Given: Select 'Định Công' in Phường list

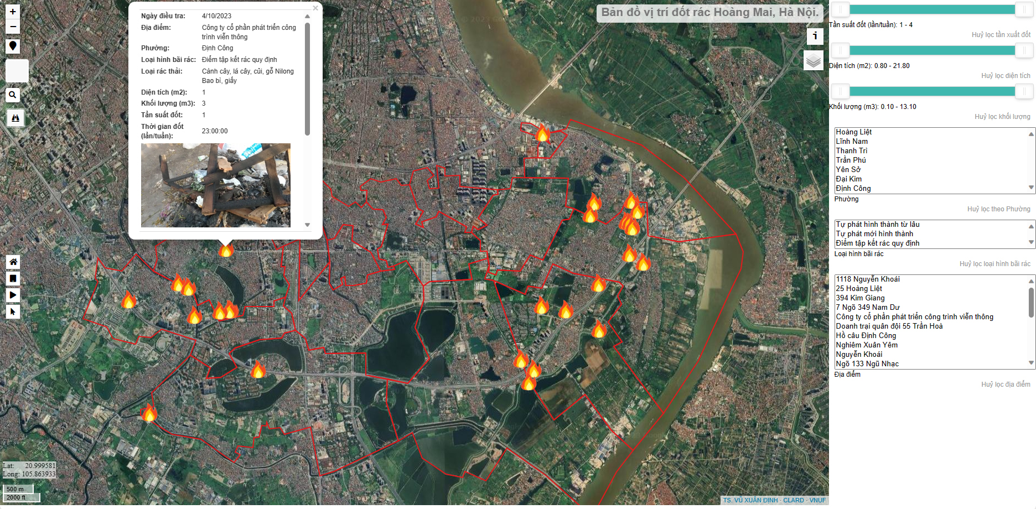Looking at the screenshot, I should 853,189.
